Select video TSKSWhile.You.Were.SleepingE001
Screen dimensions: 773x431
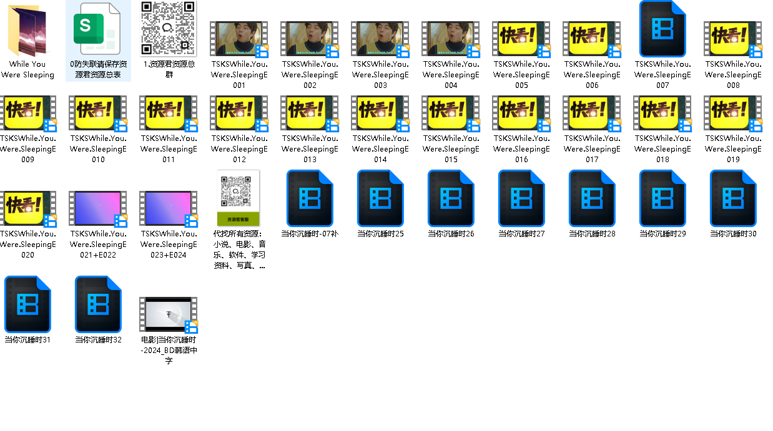[x=239, y=39]
